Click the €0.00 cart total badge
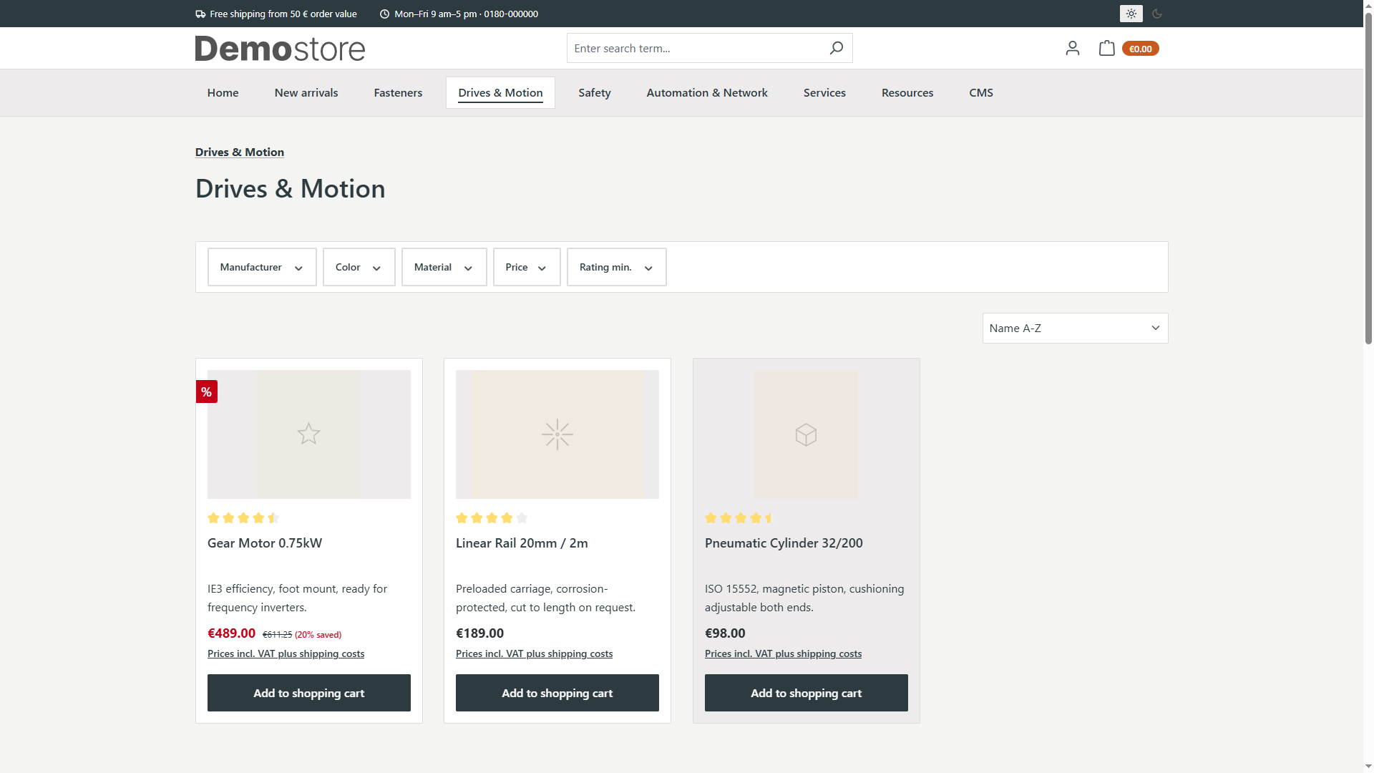 (x=1140, y=49)
